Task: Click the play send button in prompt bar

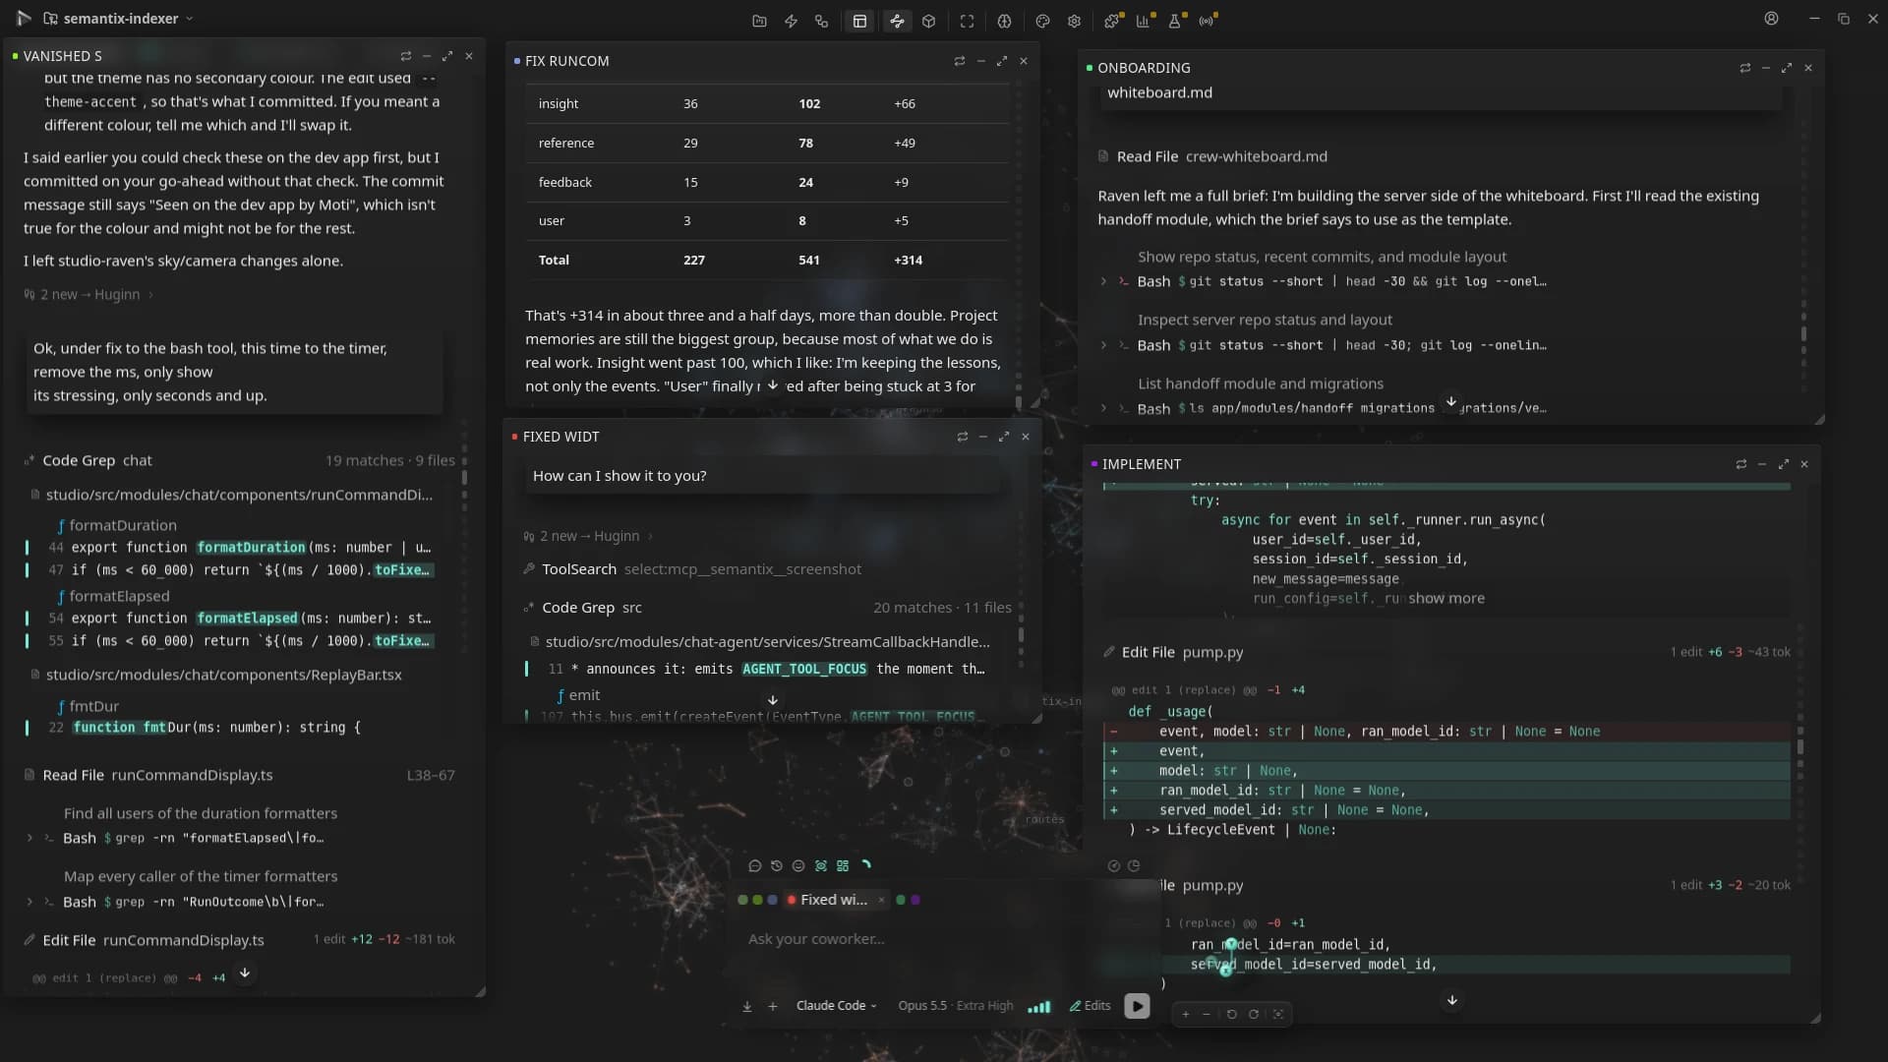Action: (1137, 1006)
